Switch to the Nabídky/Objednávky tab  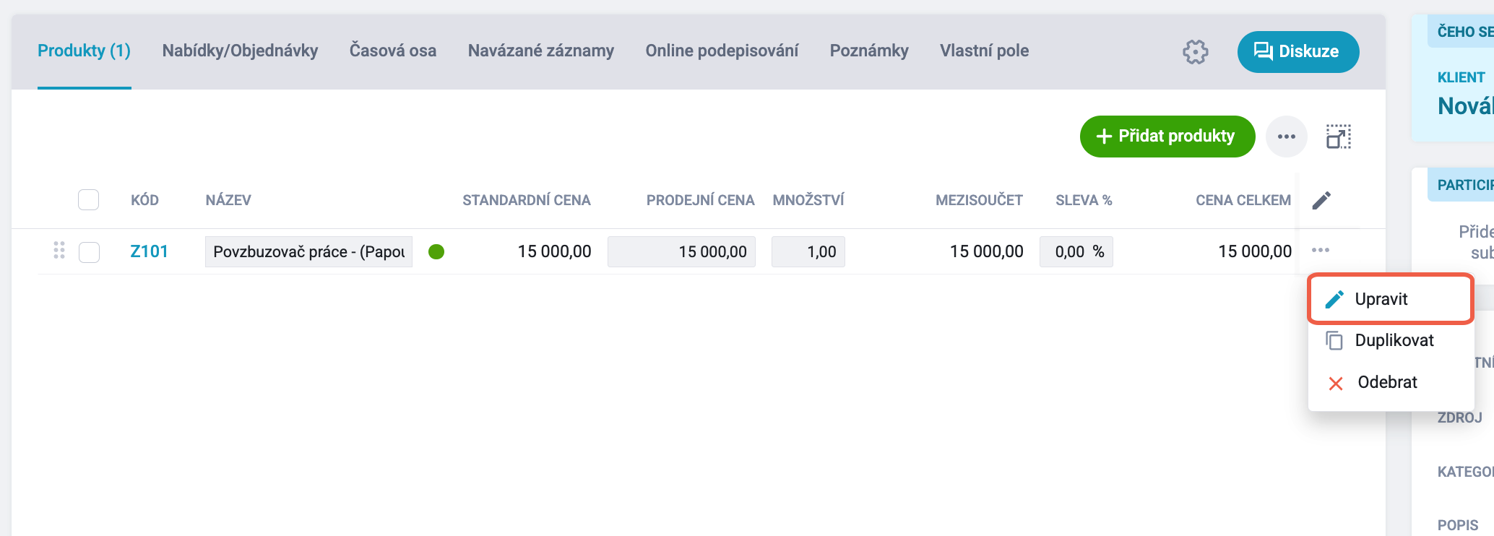[x=240, y=51]
